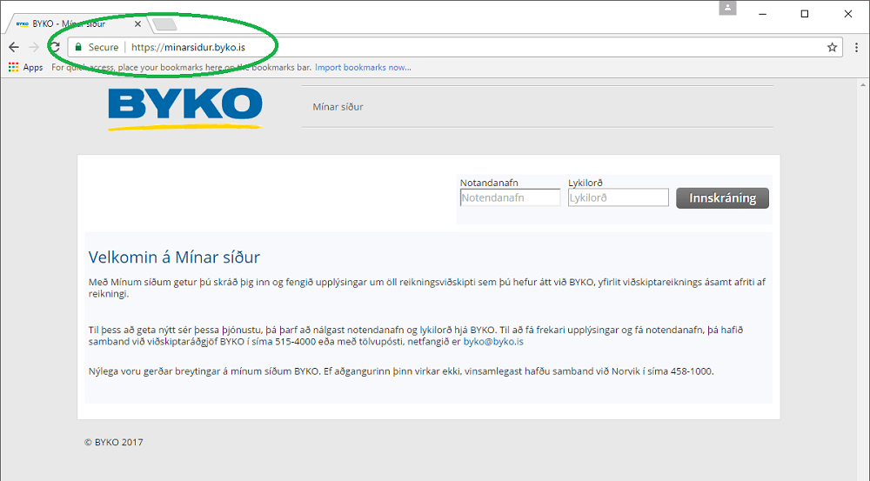Focus the Lykilorð password field
Image resolution: width=870 pixels, height=481 pixels.
[618, 197]
